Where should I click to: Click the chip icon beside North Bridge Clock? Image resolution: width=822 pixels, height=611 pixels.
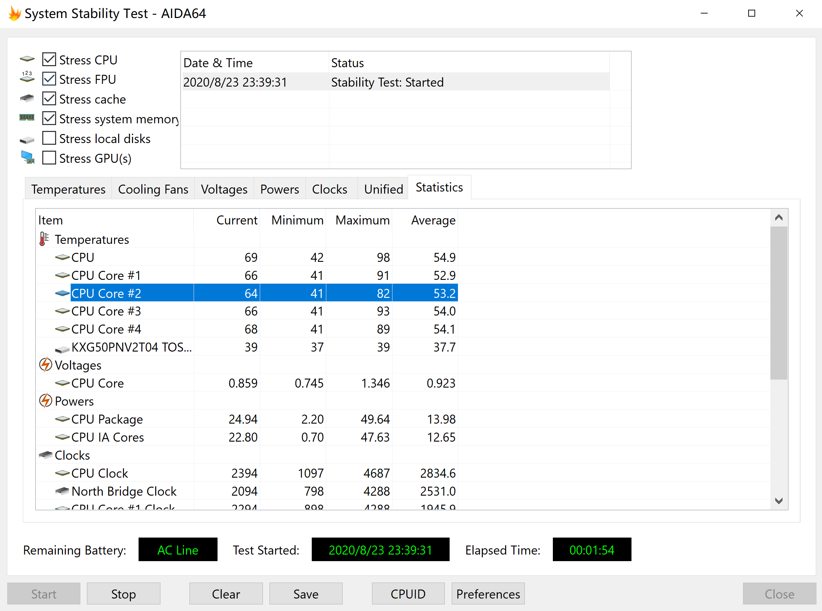62,491
